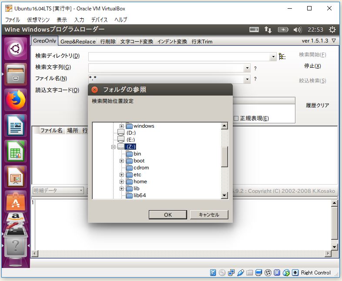Image resolution: width=342 pixels, height=281 pixels.
Task: Click the 履歴クリア button
Action: coord(317,106)
